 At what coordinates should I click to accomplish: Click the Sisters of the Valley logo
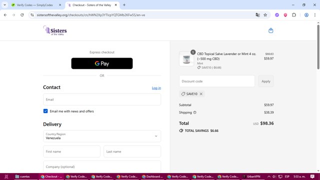55,30
